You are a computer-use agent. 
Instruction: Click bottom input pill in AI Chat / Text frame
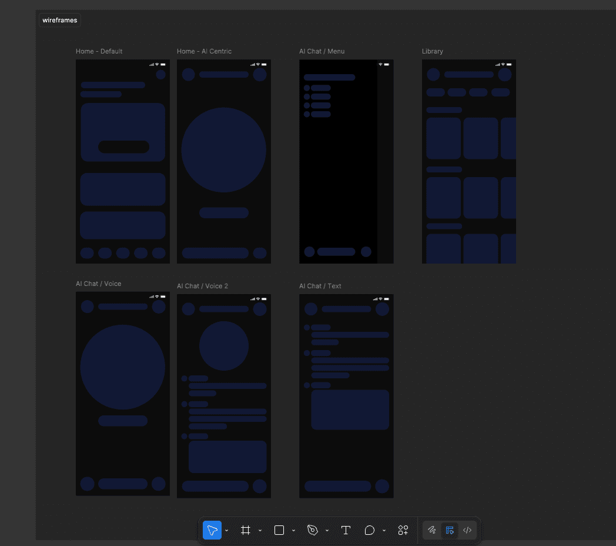point(338,486)
